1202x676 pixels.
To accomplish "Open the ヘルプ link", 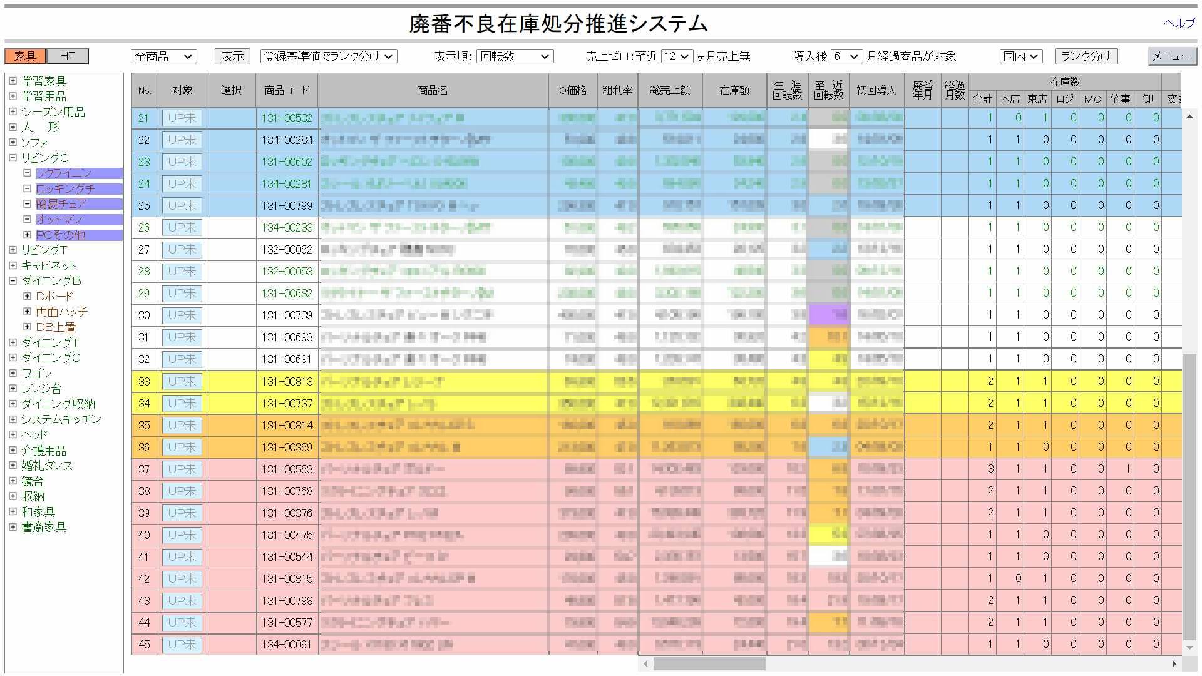I will [1179, 23].
